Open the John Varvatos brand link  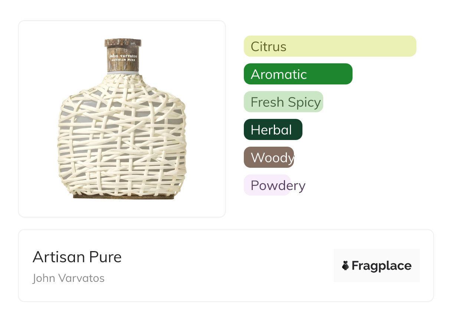pos(69,278)
